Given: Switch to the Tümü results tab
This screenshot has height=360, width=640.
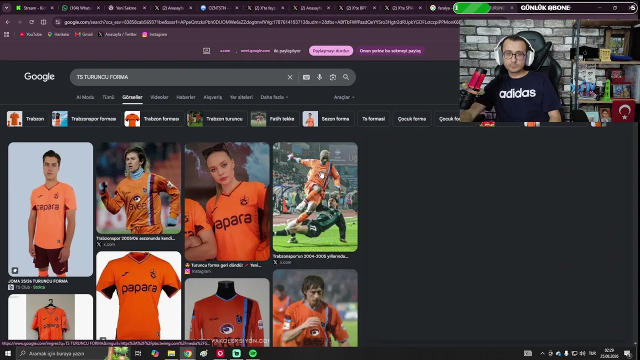Looking at the screenshot, I should tap(108, 97).
